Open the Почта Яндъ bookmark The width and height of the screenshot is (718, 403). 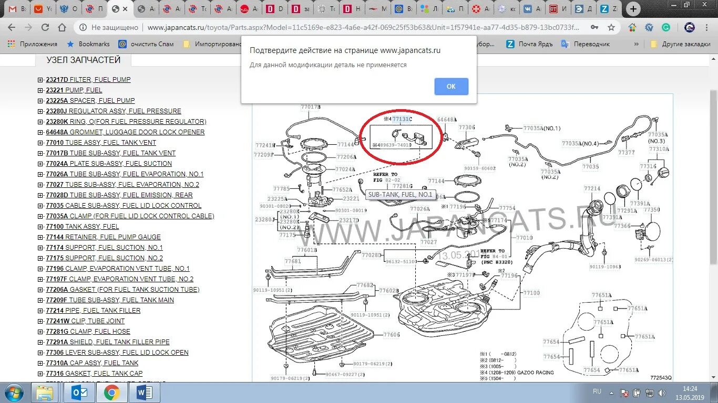[530, 44]
